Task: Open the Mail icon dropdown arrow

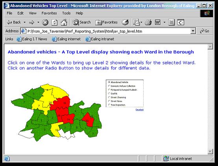Action: coord(141,22)
